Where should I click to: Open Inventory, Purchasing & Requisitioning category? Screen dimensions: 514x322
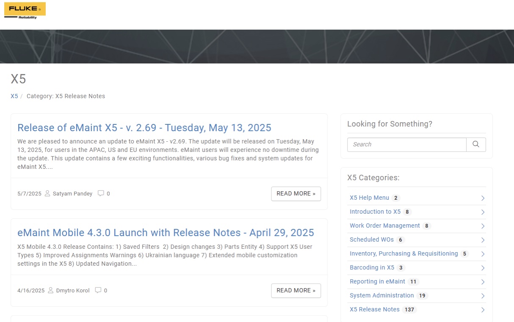[x=403, y=253]
